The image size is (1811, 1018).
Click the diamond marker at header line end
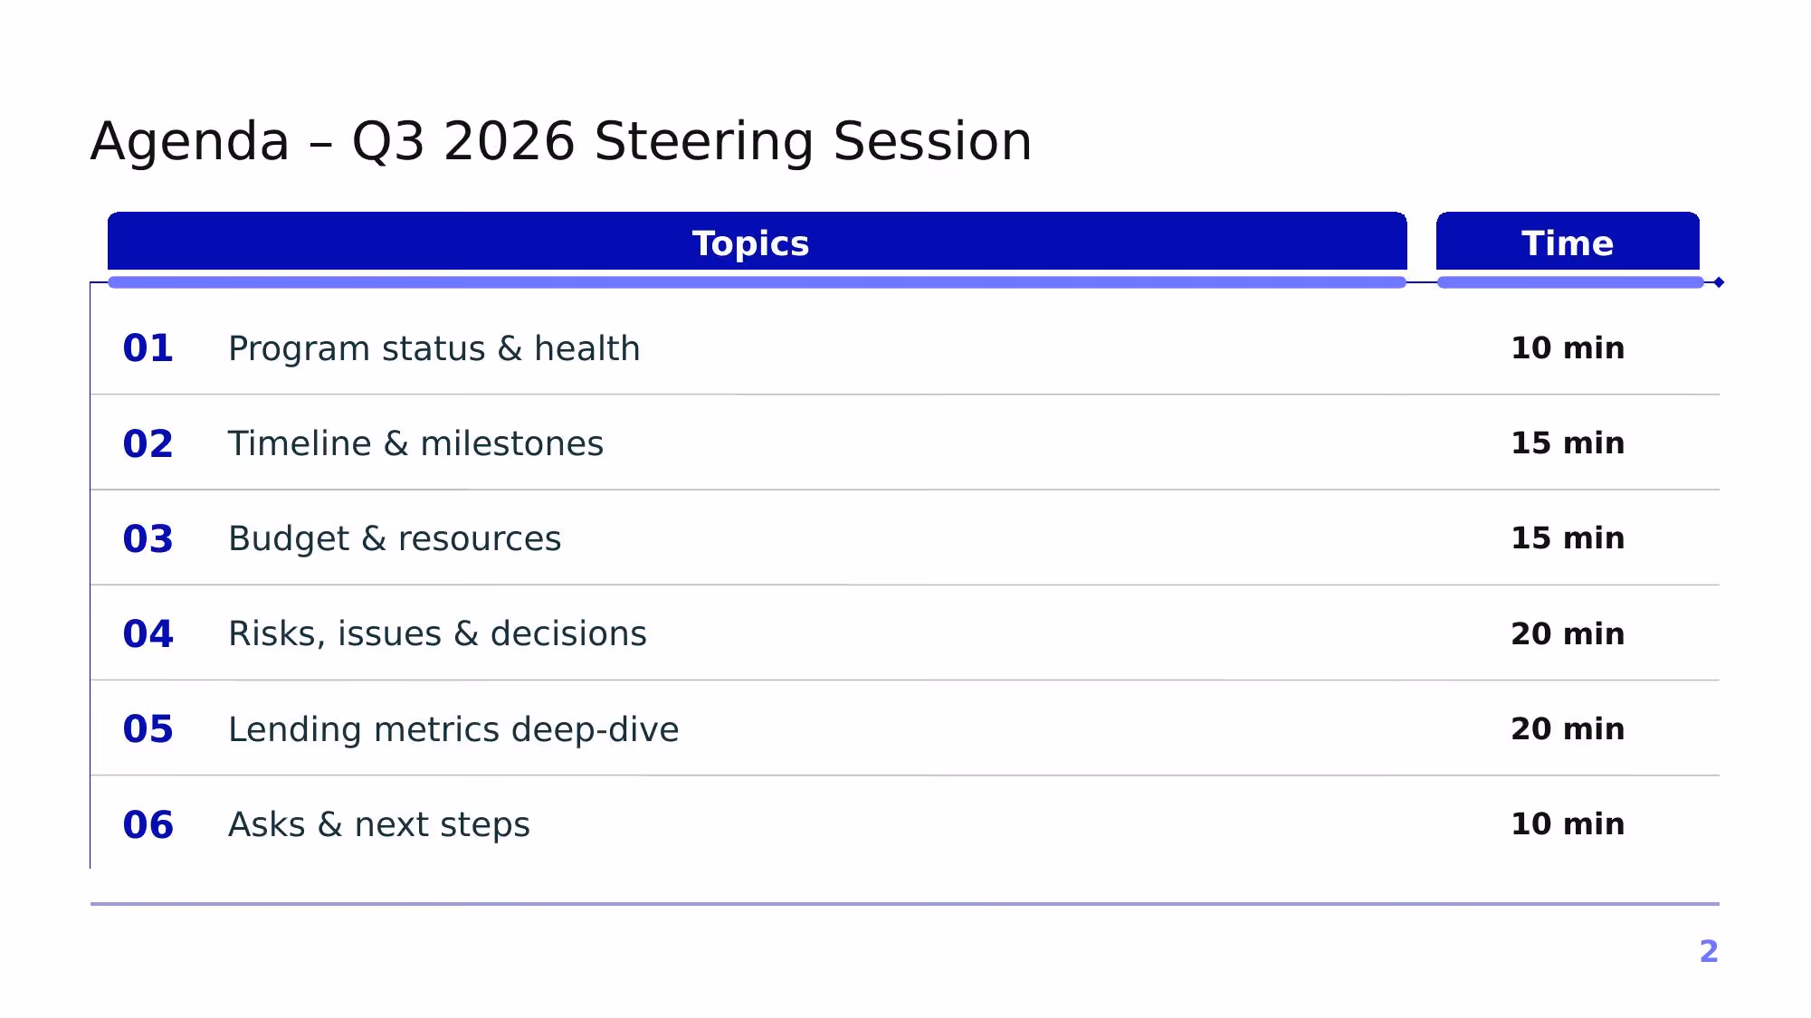click(1719, 282)
